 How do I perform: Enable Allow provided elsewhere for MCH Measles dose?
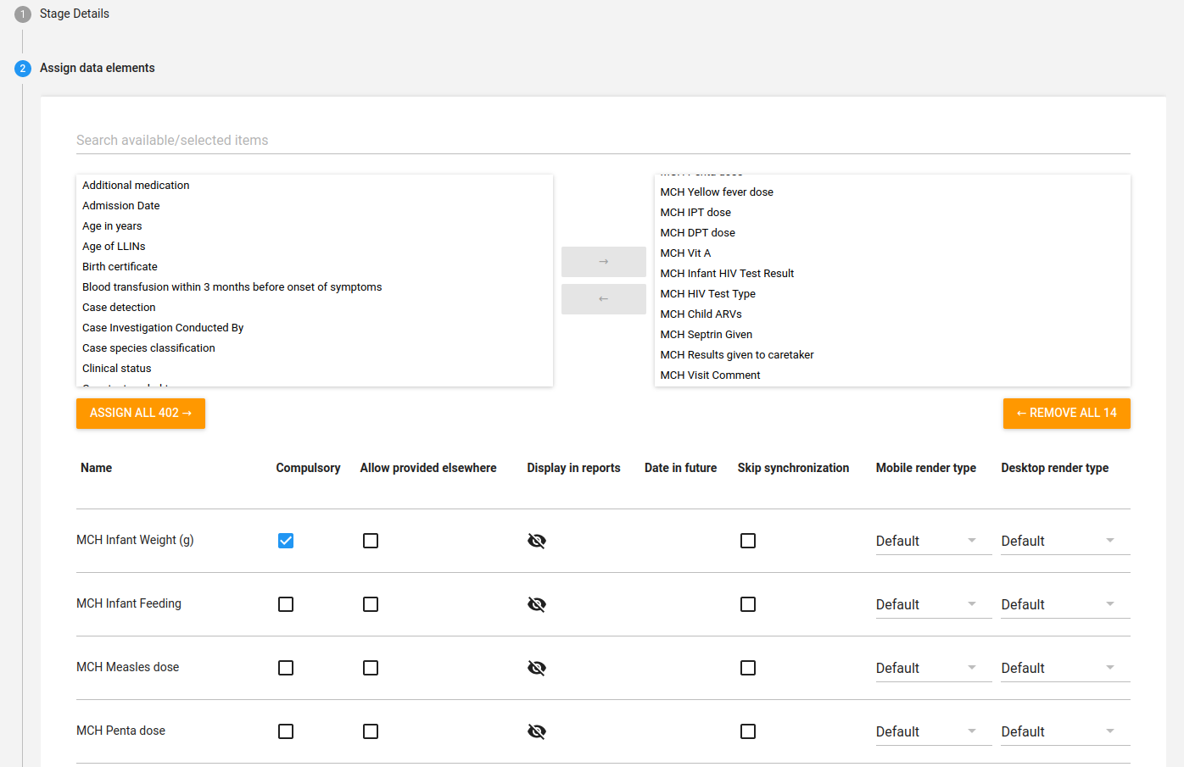click(371, 668)
